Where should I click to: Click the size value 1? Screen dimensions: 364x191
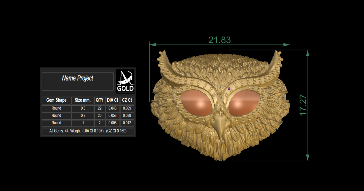[83, 123]
